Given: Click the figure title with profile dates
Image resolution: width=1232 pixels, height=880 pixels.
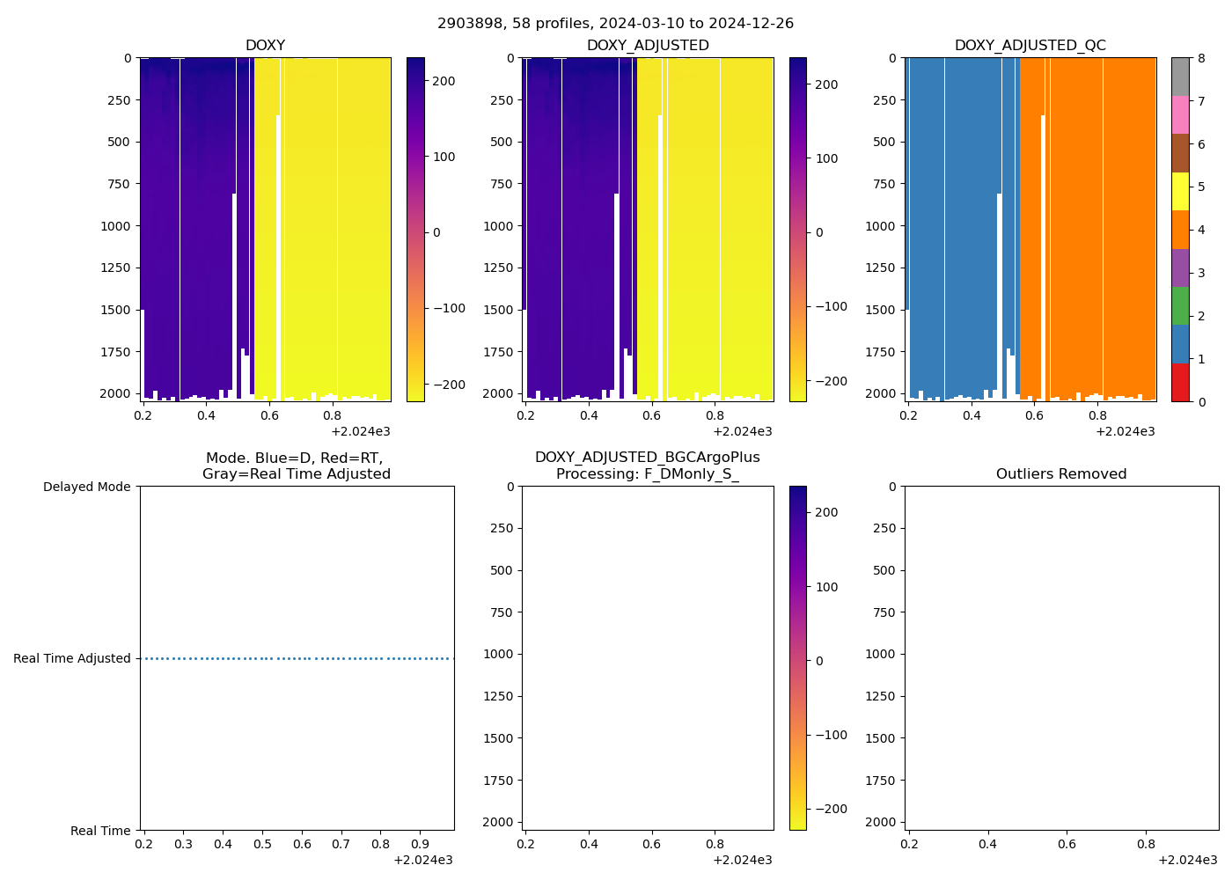Looking at the screenshot, I should [x=615, y=24].
